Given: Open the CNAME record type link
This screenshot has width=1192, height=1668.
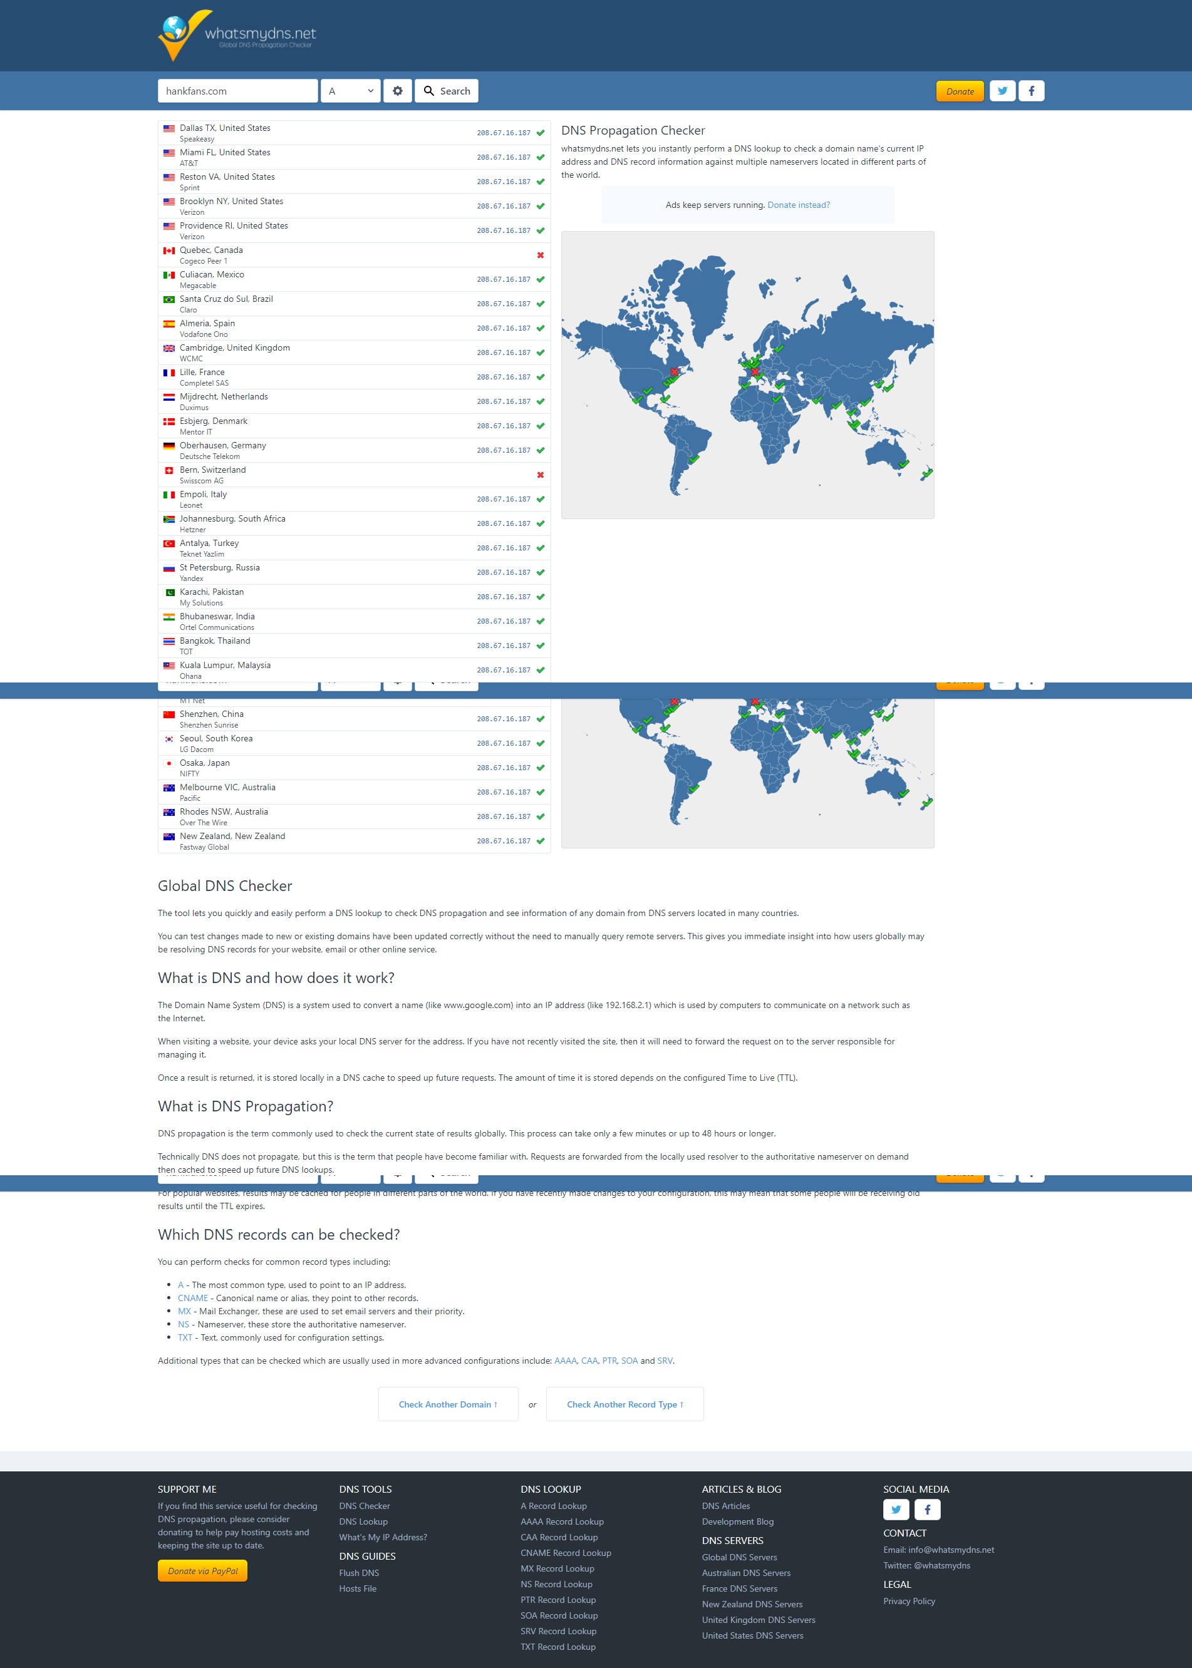Looking at the screenshot, I should pos(192,1299).
